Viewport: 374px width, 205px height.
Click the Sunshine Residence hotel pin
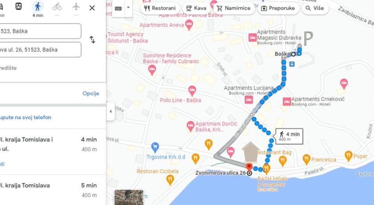tap(152, 70)
